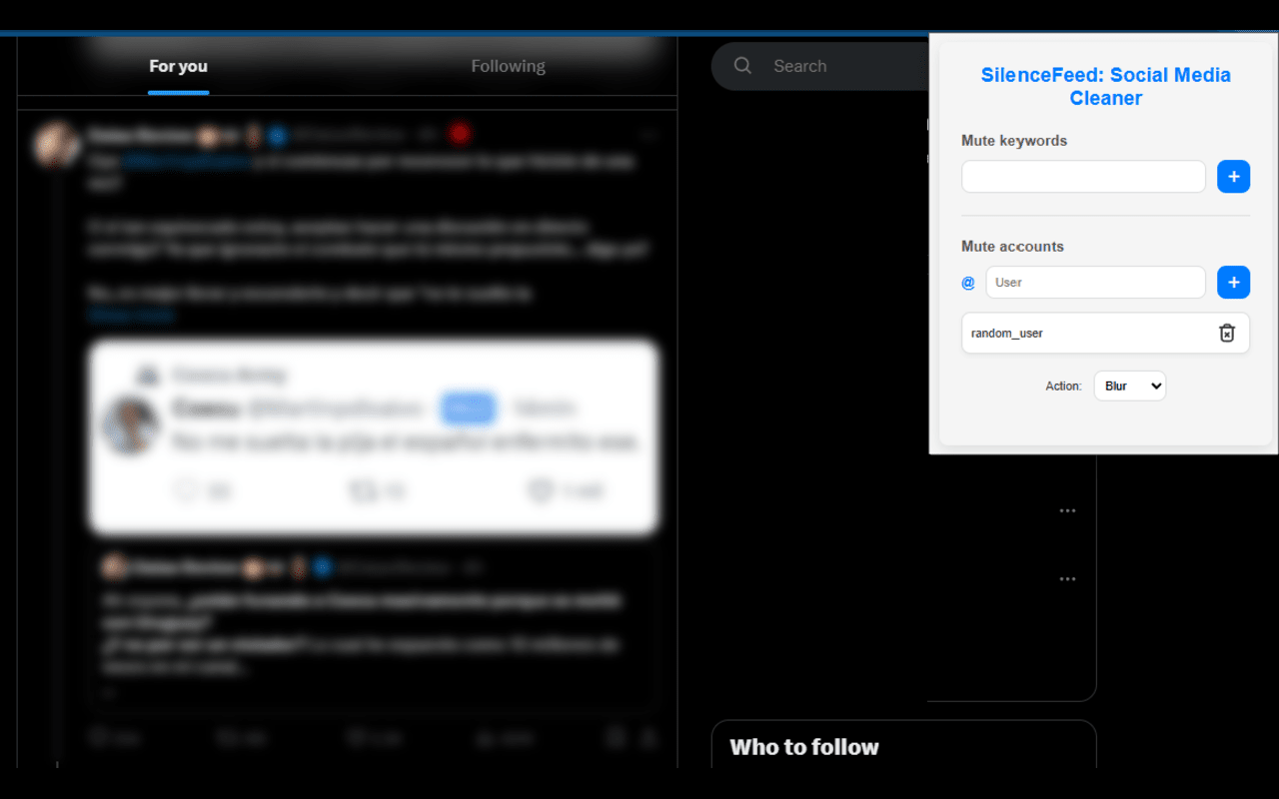Viewport: 1279px width, 799px height.
Task: Open the blurred white embedded tweet image
Action: (x=373, y=437)
